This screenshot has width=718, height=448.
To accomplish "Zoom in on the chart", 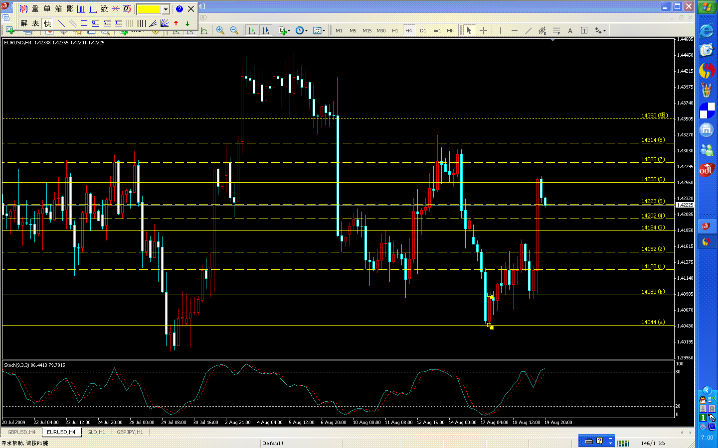I will coord(220,30).
